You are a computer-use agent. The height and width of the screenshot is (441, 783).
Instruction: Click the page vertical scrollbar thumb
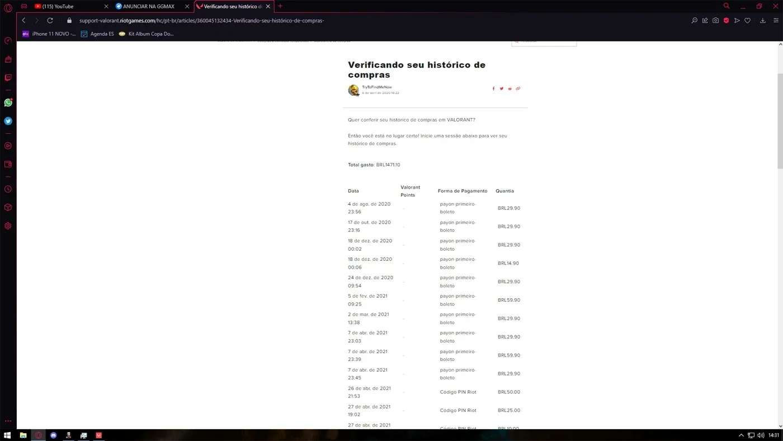click(x=780, y=120)
